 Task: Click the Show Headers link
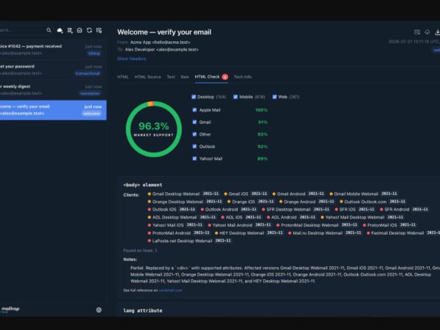[x=131, y=59]
